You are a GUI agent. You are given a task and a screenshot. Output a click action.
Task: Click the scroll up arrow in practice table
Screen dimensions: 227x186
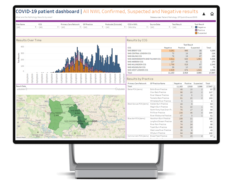215,86
